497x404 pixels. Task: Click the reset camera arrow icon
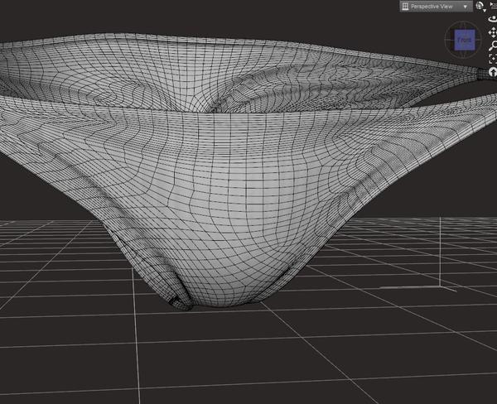(493, 72)
